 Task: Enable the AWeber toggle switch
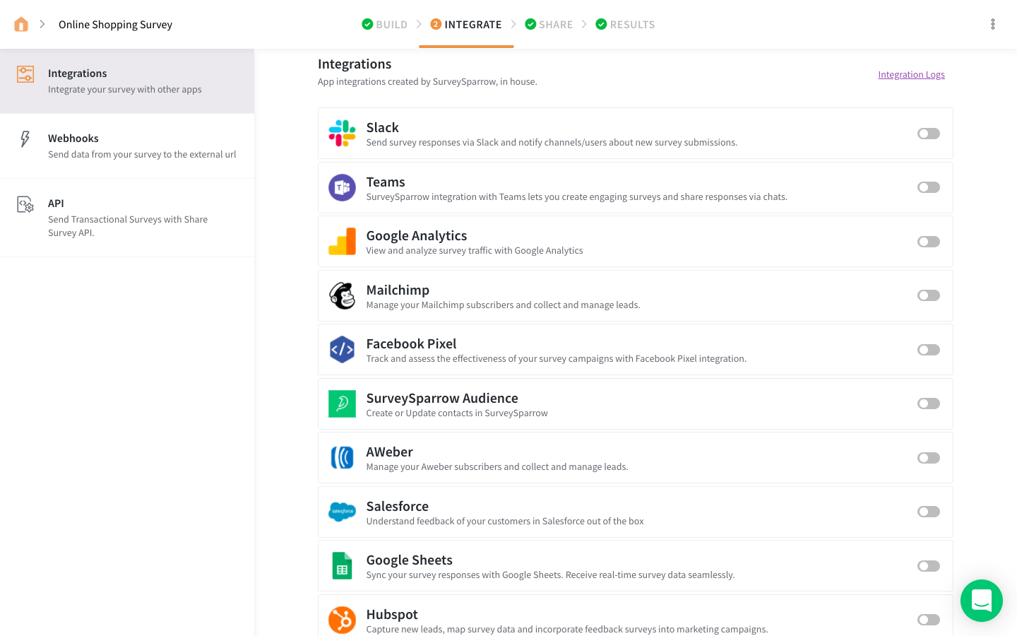[x=929, y=458]
